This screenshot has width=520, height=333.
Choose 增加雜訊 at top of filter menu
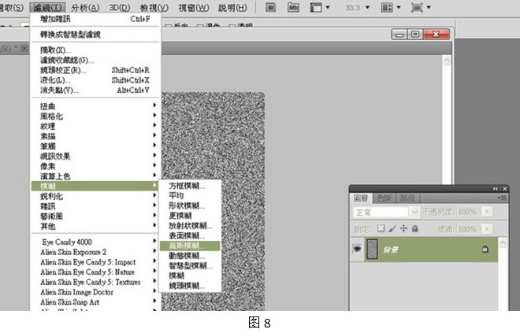pyautogui.click(x=95, y=19)
